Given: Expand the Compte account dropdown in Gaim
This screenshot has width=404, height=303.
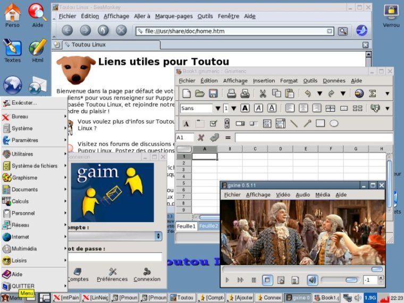Looking at the screenshot, I should [158, 235].
